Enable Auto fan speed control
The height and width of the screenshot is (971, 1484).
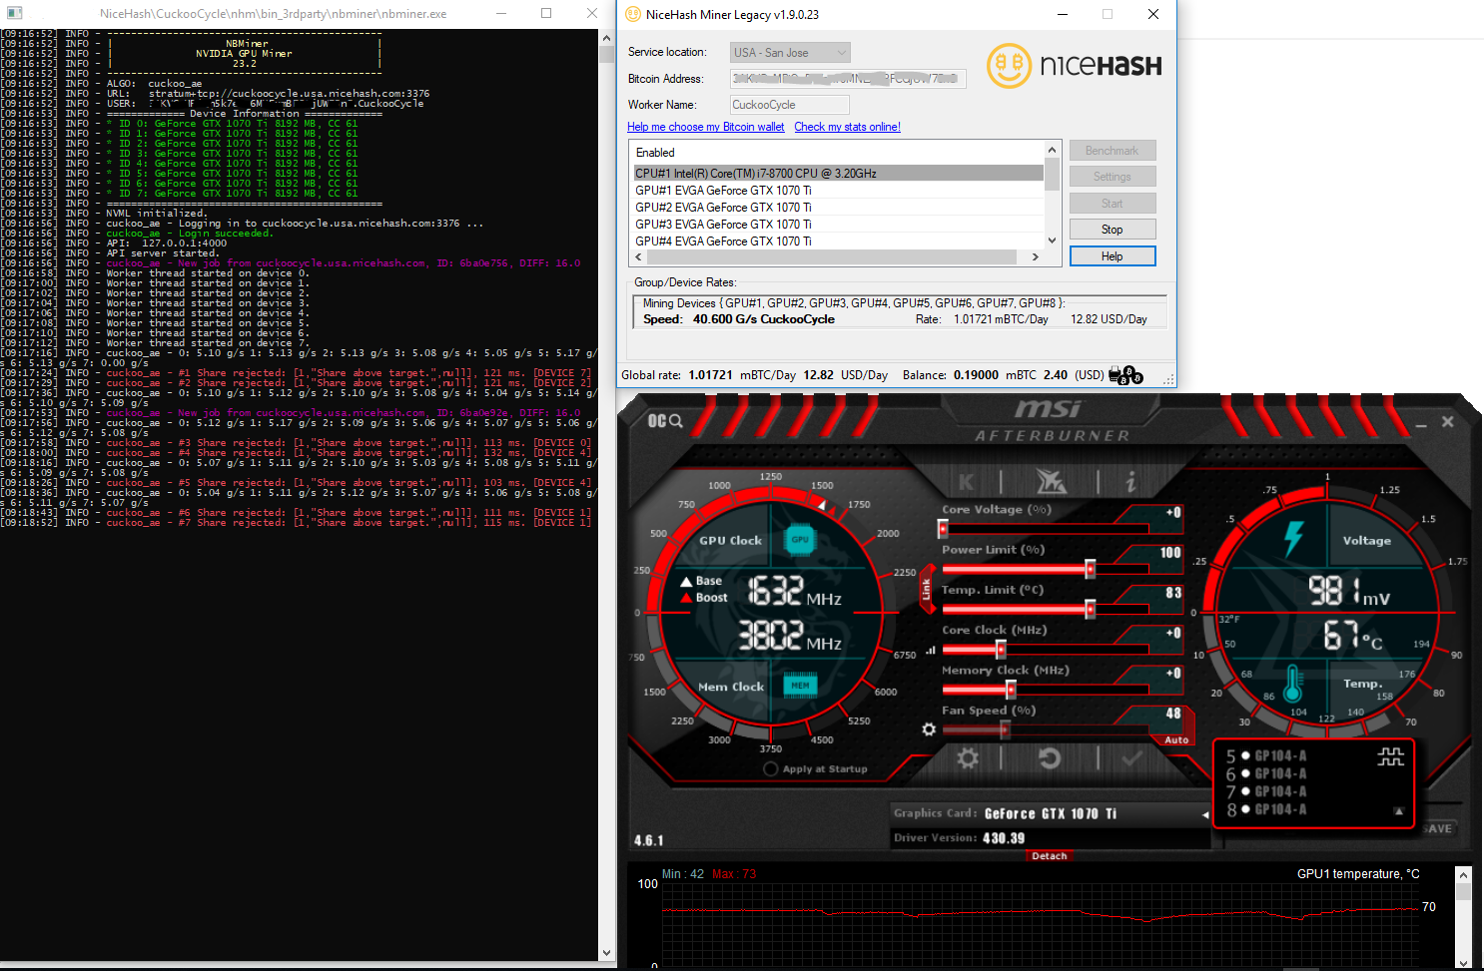click(1175, 741)
